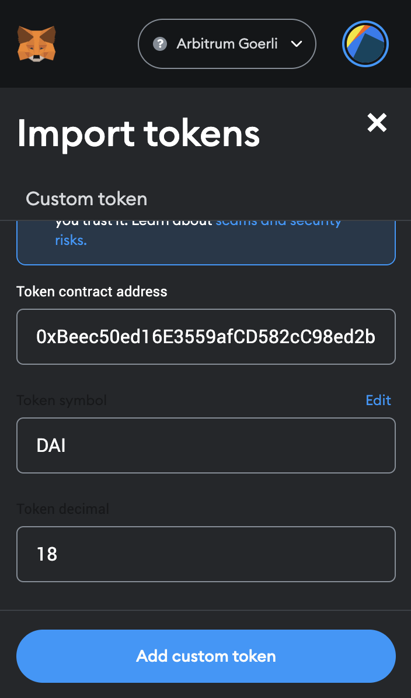This screenshot has height=698, width=411.
Task: Click the Token symbol label
Action: (62, 400)
